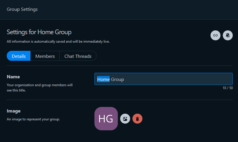Click the 'All information is automatically saved' note
238x142 pixels.
[x=58, y=41]
